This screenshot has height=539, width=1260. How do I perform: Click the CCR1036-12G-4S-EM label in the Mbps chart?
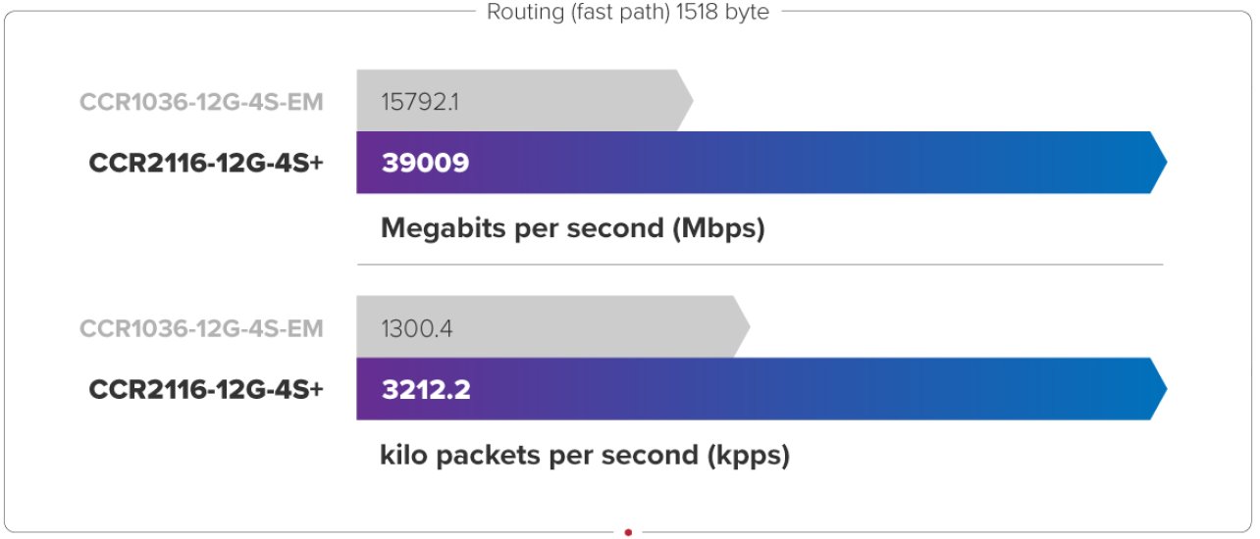(x=201, y=102)
